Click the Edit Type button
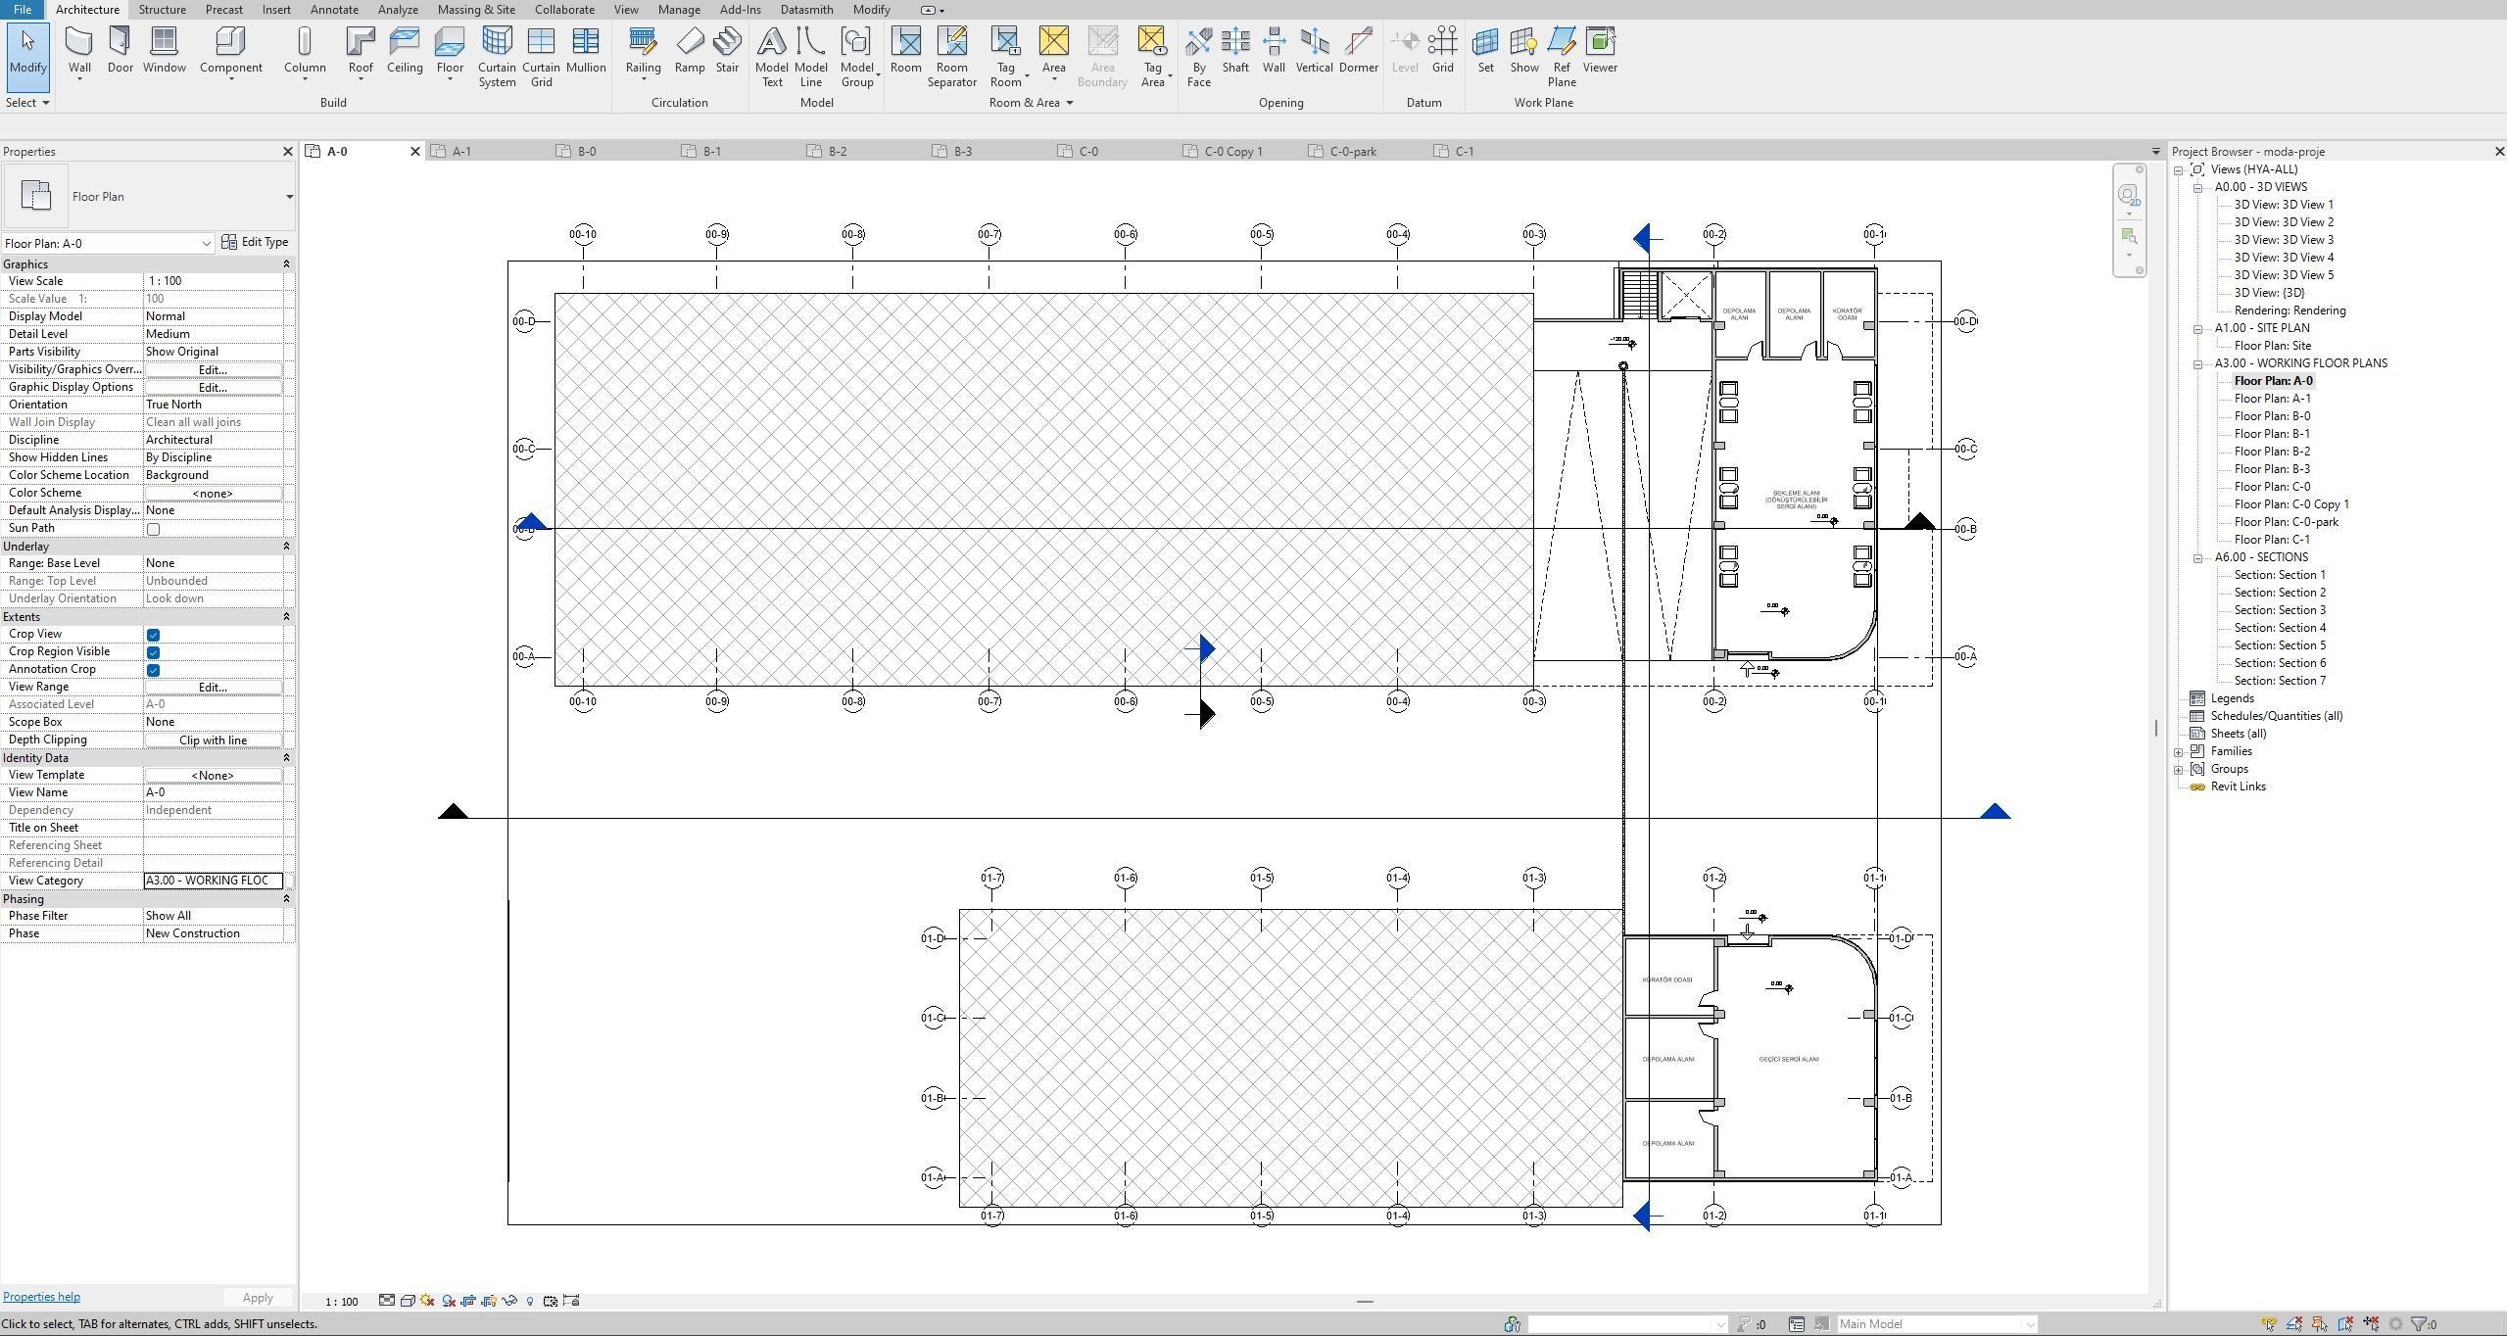2507x1336 pixels. point(255,242)
